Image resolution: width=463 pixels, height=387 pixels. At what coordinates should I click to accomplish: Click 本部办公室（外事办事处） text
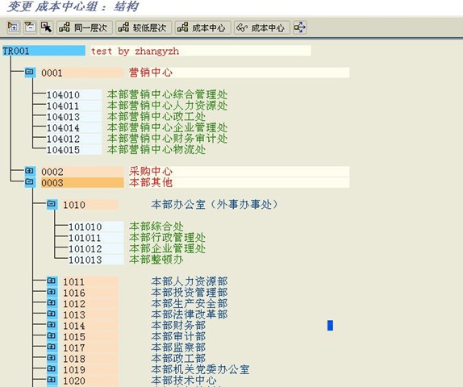coord(215,204)
